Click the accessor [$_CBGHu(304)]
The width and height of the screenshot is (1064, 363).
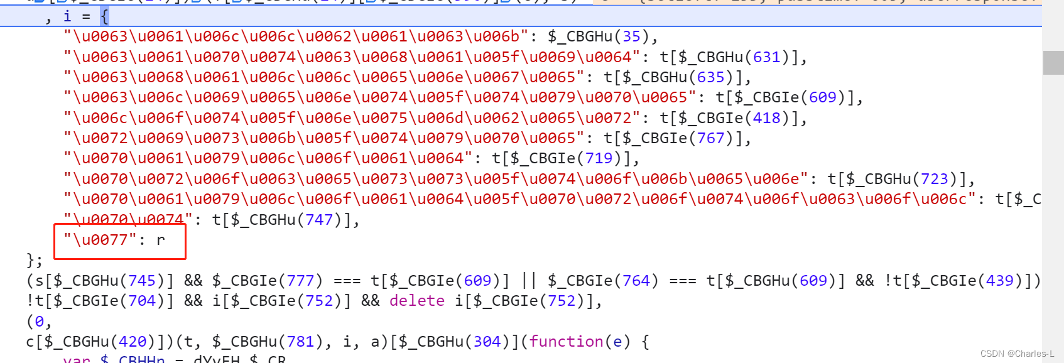pyautogui.click(x=453, y=342)
